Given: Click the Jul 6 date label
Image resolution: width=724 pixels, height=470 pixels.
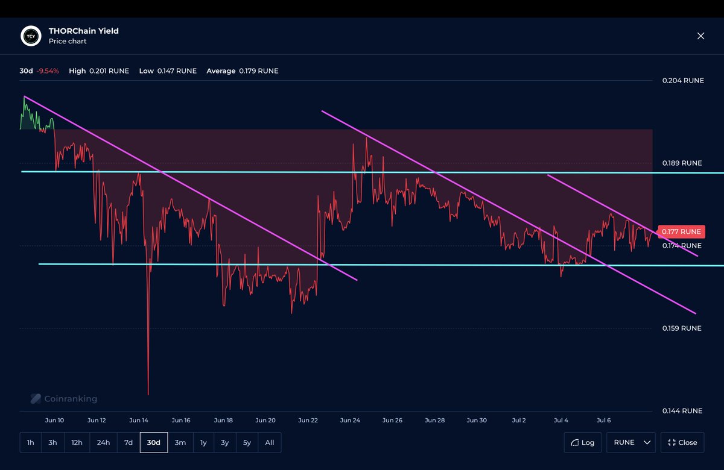Looking at the screenshot, I should coord(603,421).
